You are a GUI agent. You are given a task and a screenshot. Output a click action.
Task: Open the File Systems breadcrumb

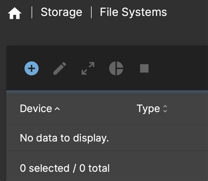(133, 12)
